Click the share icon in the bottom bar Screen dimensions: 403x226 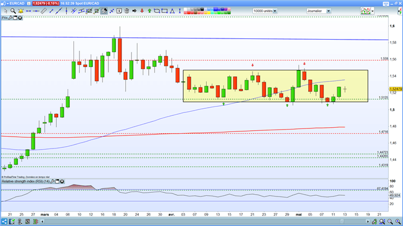coord(4,221)
